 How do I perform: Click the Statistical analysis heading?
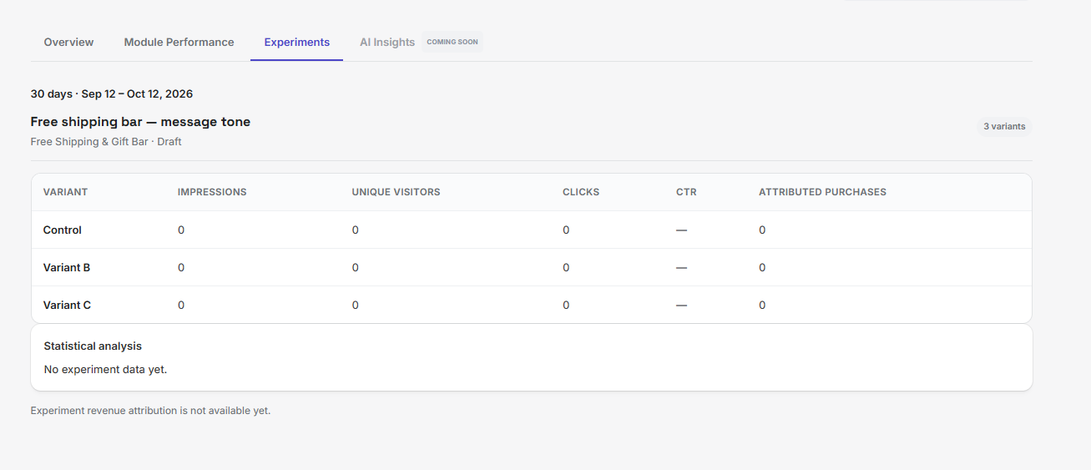93,346
